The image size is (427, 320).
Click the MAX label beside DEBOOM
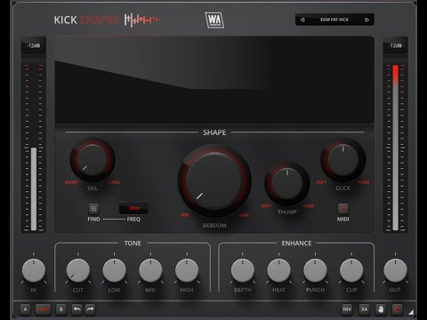point(245,215)
